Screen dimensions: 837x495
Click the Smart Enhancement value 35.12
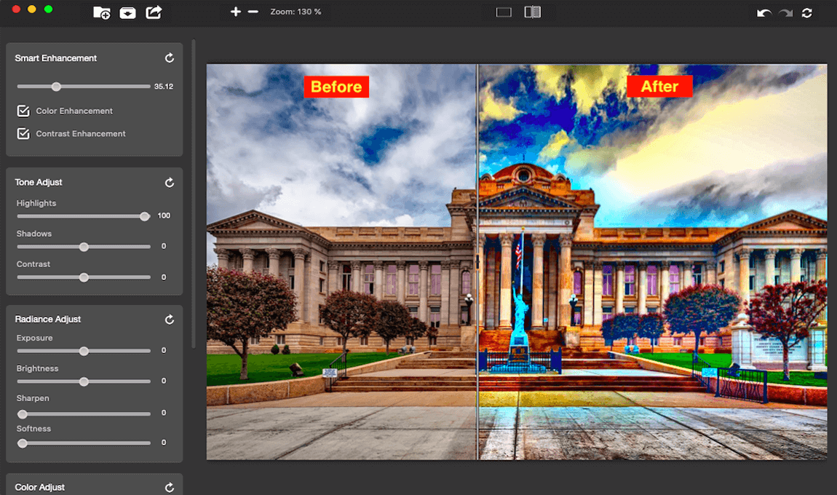[x=164, y=87]
